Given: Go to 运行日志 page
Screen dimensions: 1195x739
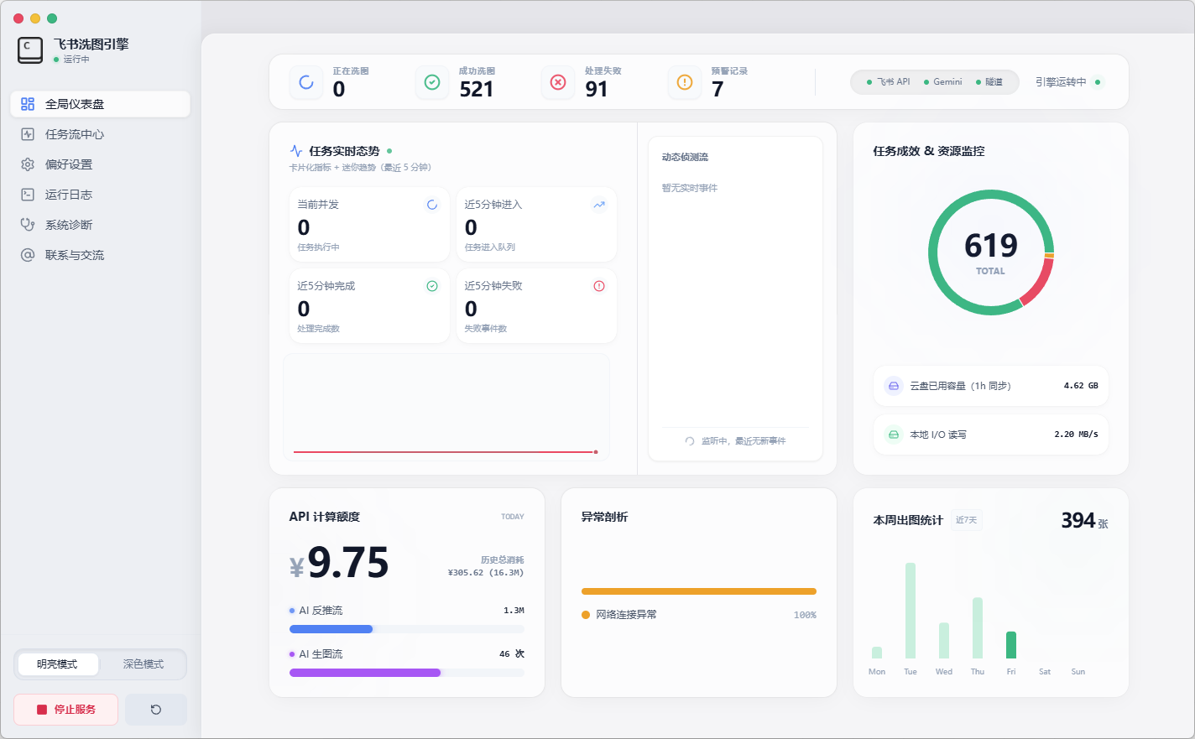Looking at the screenshot, I should pyautogui.click(x=69, y=195).
